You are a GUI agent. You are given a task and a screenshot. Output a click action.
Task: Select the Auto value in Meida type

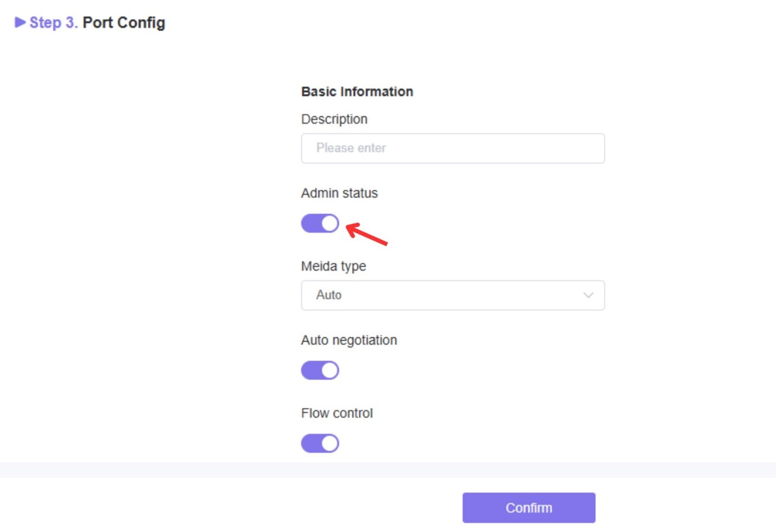click(x=329, y=295)
